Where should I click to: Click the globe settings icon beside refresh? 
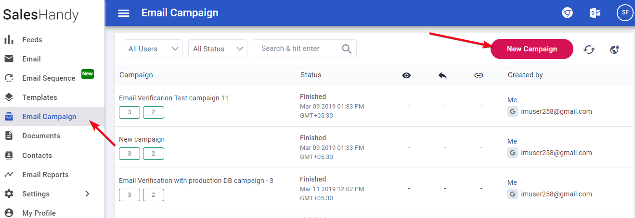tap(614, 49)
